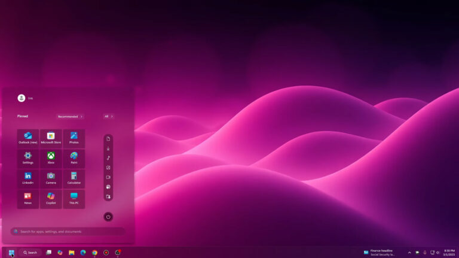Expand the All apps list
This screenshot has width=459, height=258.
pos(108,116)
